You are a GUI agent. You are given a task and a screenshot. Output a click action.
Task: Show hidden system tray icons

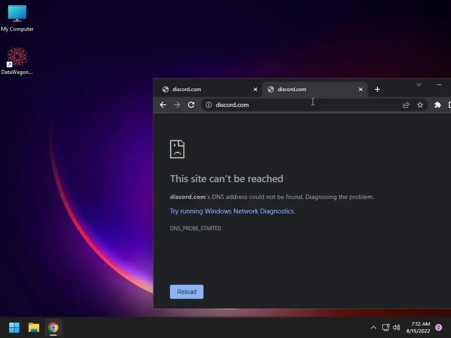373,327
